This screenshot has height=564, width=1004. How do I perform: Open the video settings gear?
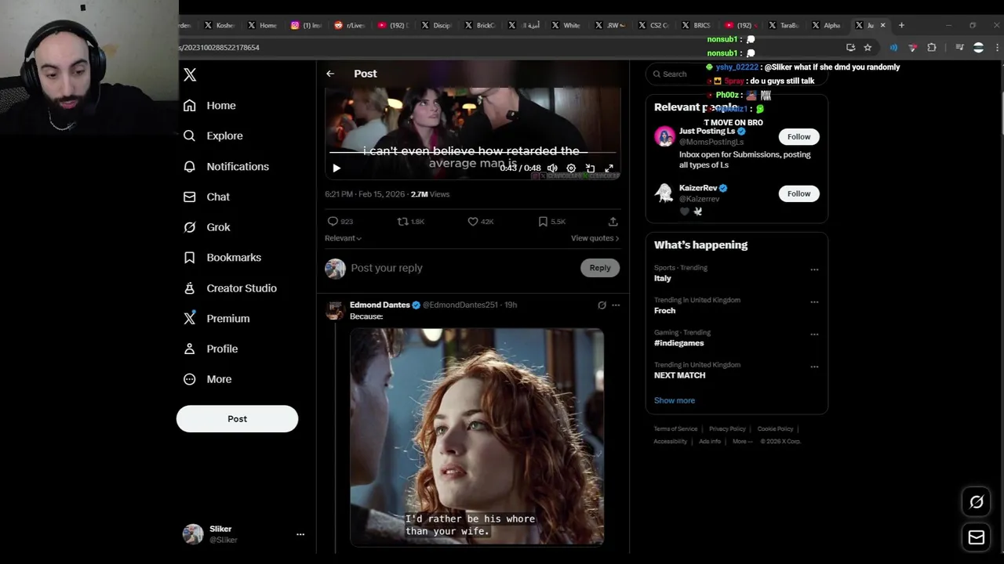pos(571,168)
